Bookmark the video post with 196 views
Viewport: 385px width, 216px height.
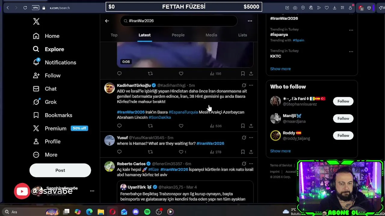click(x=243, y=73)
